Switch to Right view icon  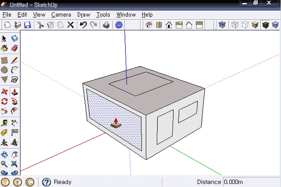[x=179, y=25]
